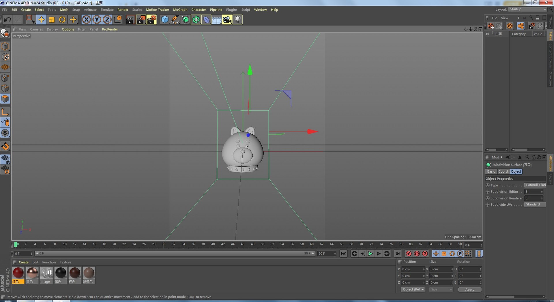554x302 pixels.
Task: Toggle Z axis lock
Action: (107, 20)
